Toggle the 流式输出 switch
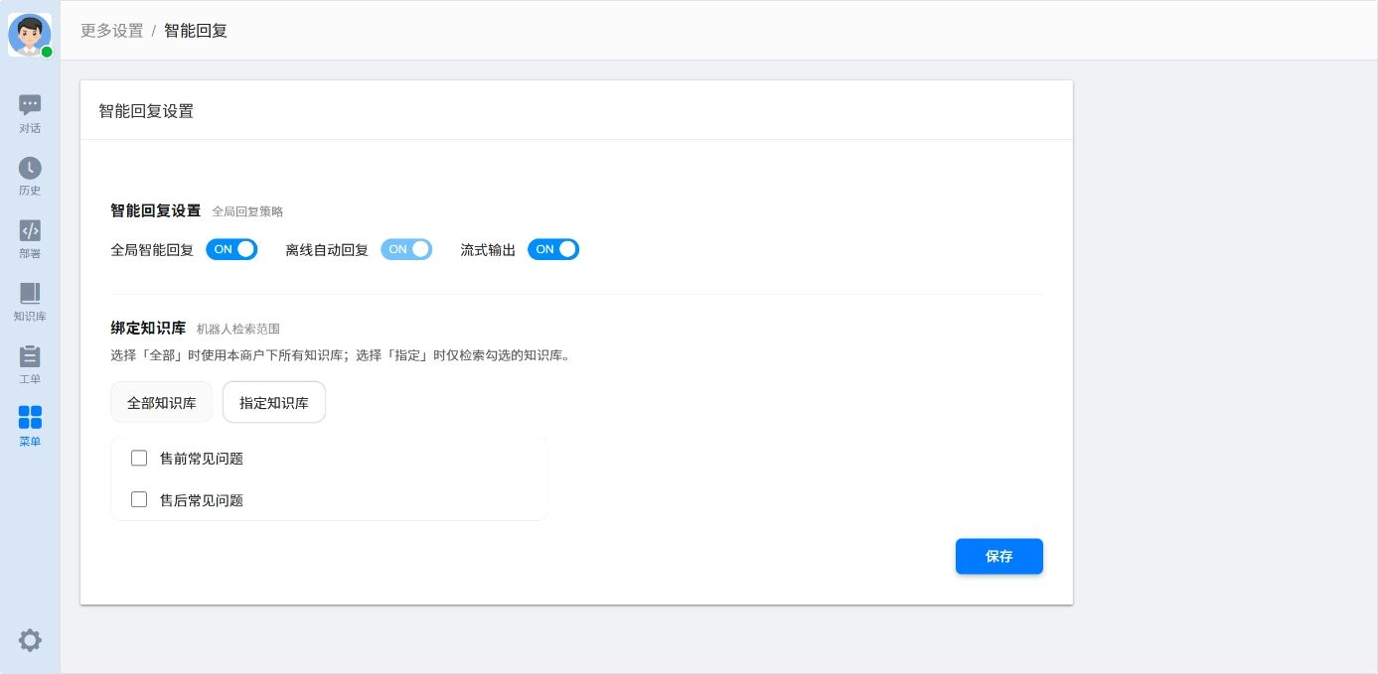 (553, 249)
